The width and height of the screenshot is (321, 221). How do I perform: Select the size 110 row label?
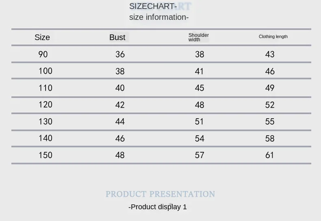46,88
